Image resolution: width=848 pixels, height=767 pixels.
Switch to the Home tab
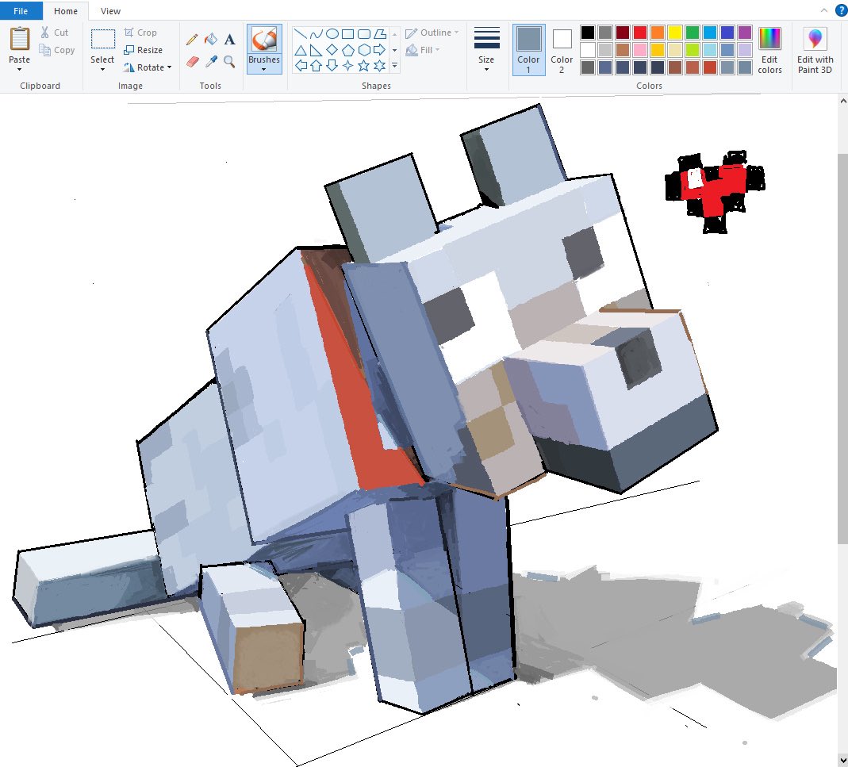[x=65, y=11]
